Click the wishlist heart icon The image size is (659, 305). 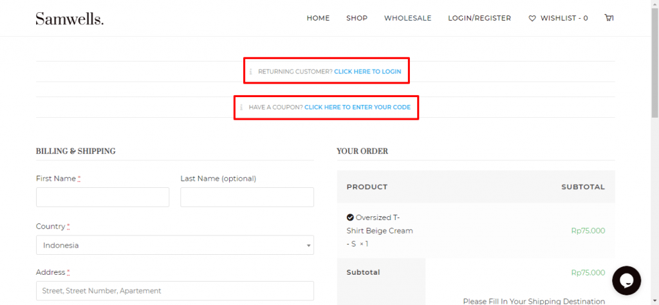(532, 19)
